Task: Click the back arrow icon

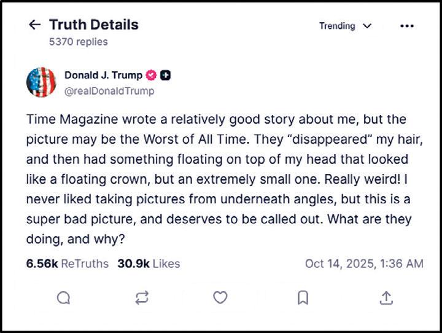Action: (x=35, y=25)
